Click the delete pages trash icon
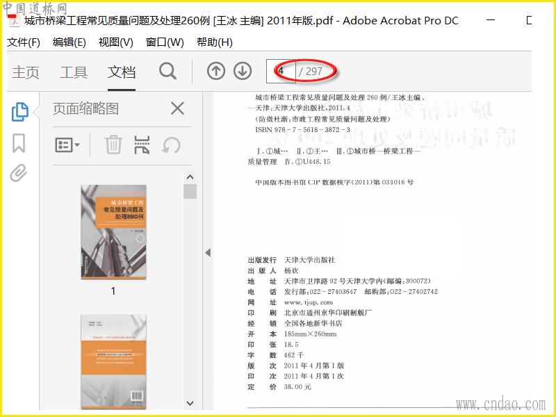 click(x=113, y=145)
